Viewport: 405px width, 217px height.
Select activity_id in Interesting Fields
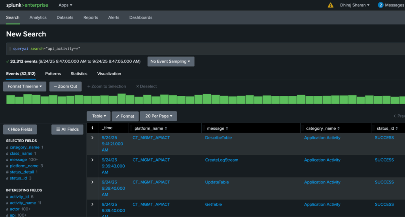pos(19,197)
